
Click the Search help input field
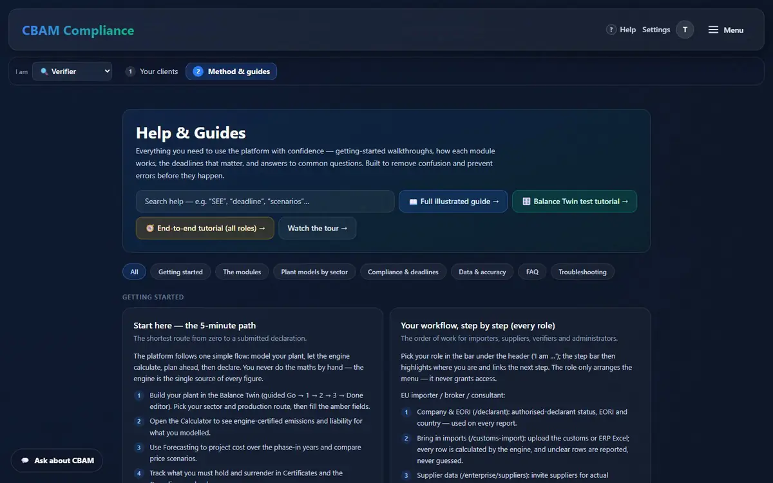[265, 202]
